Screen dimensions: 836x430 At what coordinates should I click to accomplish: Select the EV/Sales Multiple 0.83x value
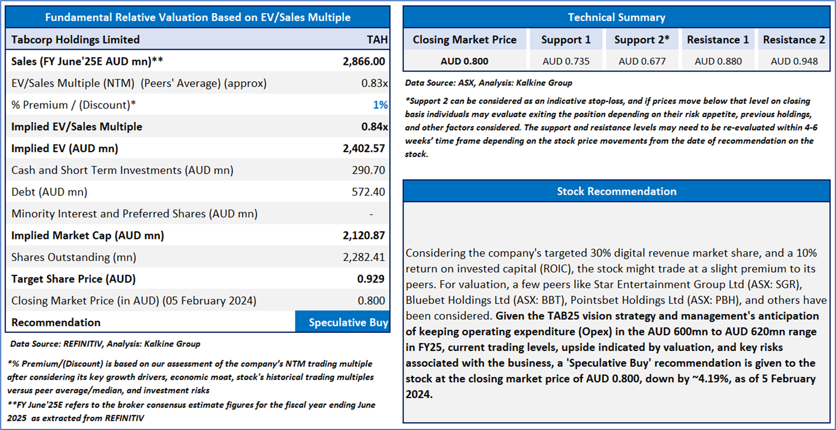374,83
